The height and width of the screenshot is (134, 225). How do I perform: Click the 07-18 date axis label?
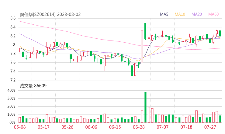(x=186, y=127)
